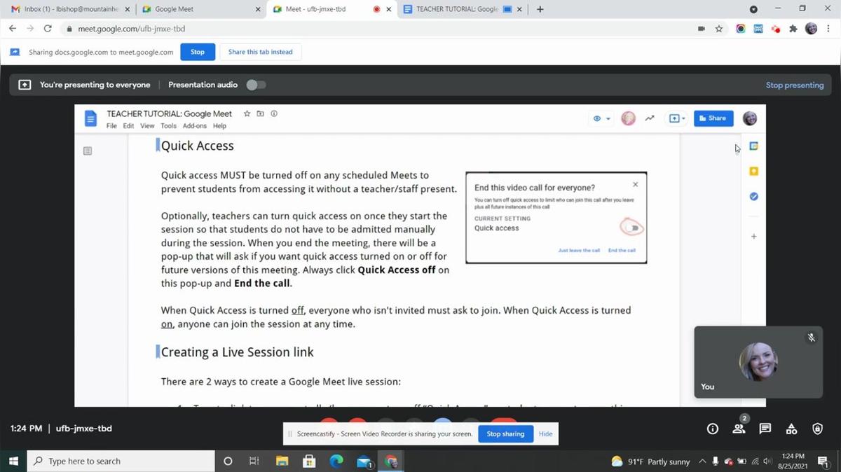Click the Creating a Live Session link heading
The image size is (841, 472).
click(238, 352)
